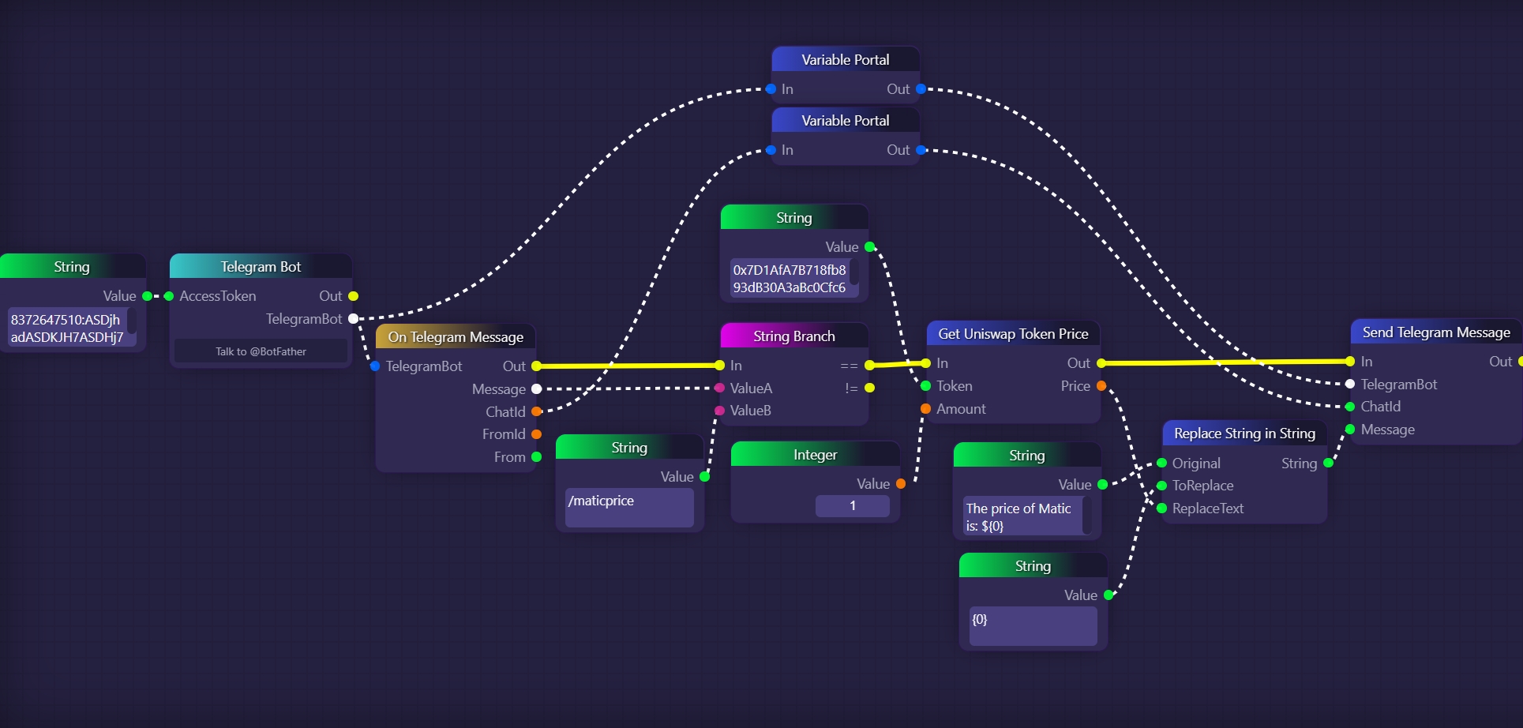The image size is (1523, 728).
Task: Click the Talk to @BotFather button
Action: [261, 351]
